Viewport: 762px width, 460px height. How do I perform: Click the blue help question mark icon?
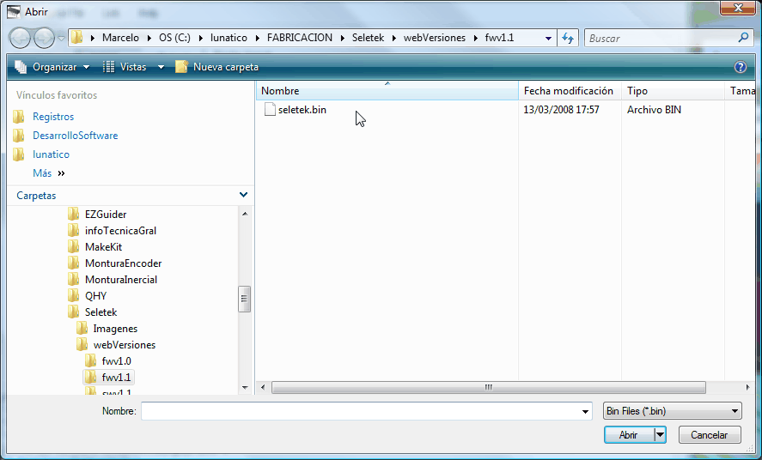741,67
